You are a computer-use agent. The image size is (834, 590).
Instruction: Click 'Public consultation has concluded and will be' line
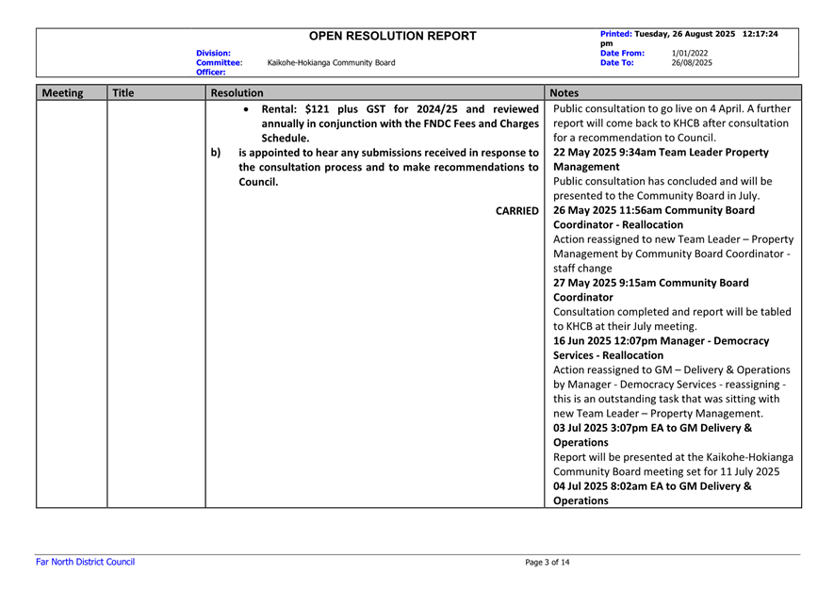tap(662, 181)
